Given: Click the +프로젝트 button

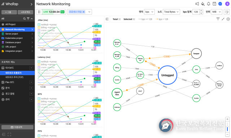Looking at the screenshot, I should (26, 12).
